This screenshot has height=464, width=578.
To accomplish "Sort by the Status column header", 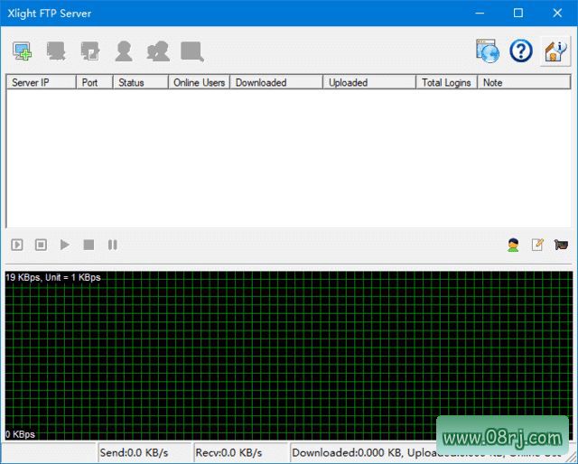I will click(141, 82).
